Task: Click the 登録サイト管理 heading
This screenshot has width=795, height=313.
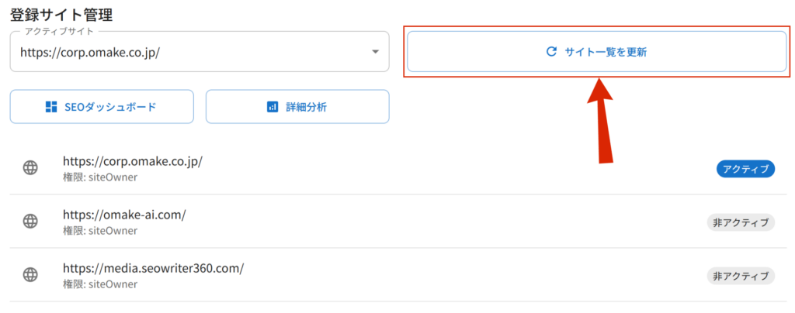Action: (x=61, y=15)
